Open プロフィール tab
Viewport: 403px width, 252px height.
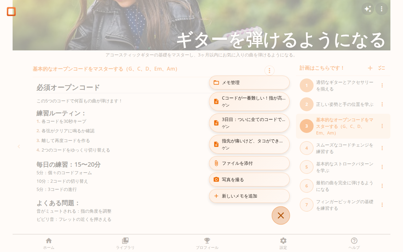[x=207, y=243]
